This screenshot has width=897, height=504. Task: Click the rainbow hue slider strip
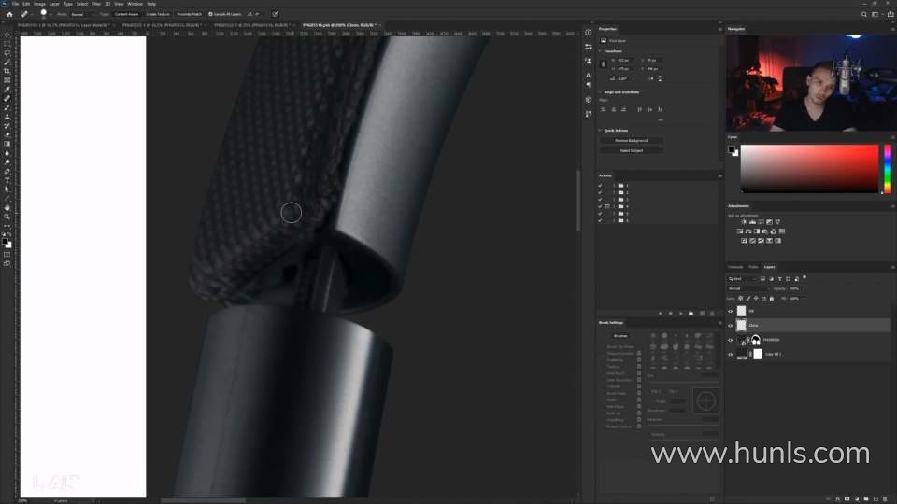pos(888,169)
